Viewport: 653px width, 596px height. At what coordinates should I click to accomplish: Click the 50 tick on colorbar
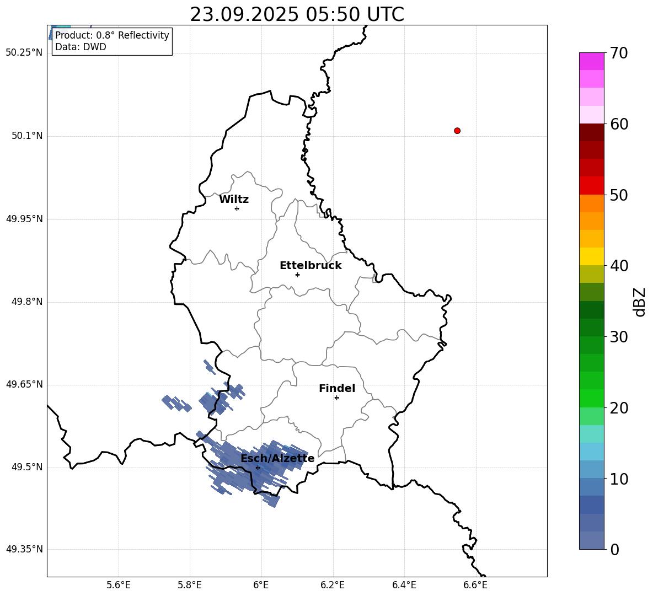tap(619, 195)
